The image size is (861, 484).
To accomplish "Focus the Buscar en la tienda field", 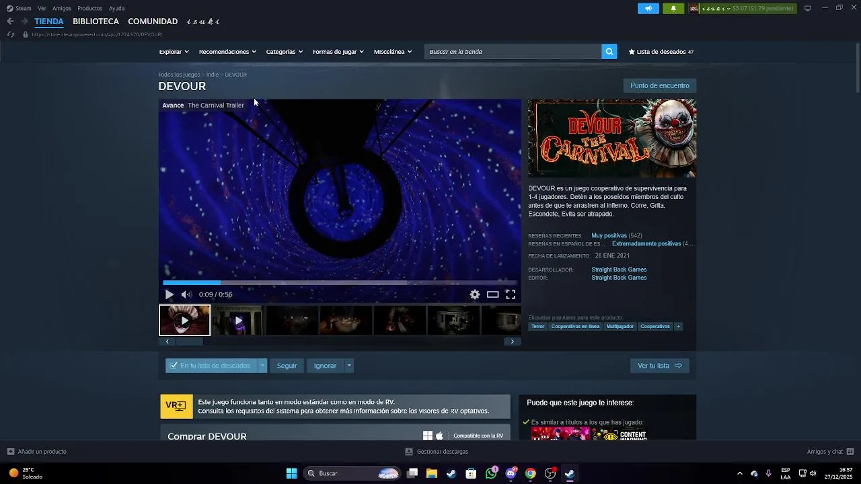I will pyautogui.click(x=513, y=52).
